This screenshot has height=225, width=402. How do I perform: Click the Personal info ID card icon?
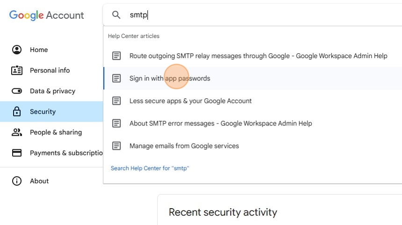point(17,70)
